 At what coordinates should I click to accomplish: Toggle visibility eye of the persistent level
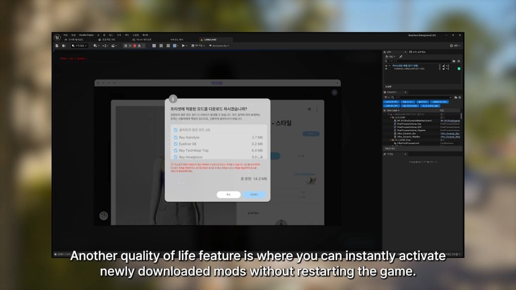[386, 65]
